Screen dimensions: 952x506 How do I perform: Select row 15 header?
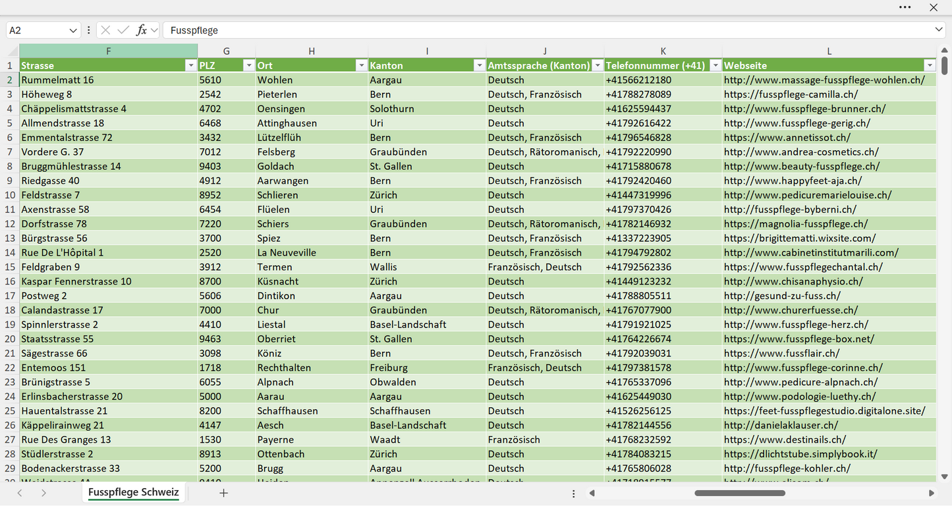(x=10, y=267)
